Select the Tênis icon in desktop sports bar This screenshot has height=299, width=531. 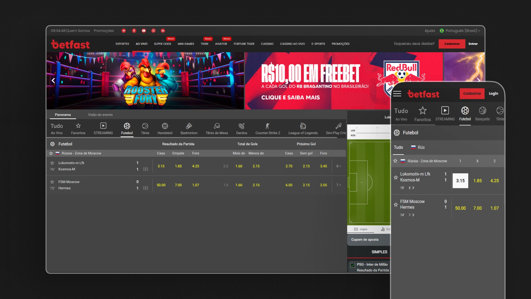[x=145, y=126]
